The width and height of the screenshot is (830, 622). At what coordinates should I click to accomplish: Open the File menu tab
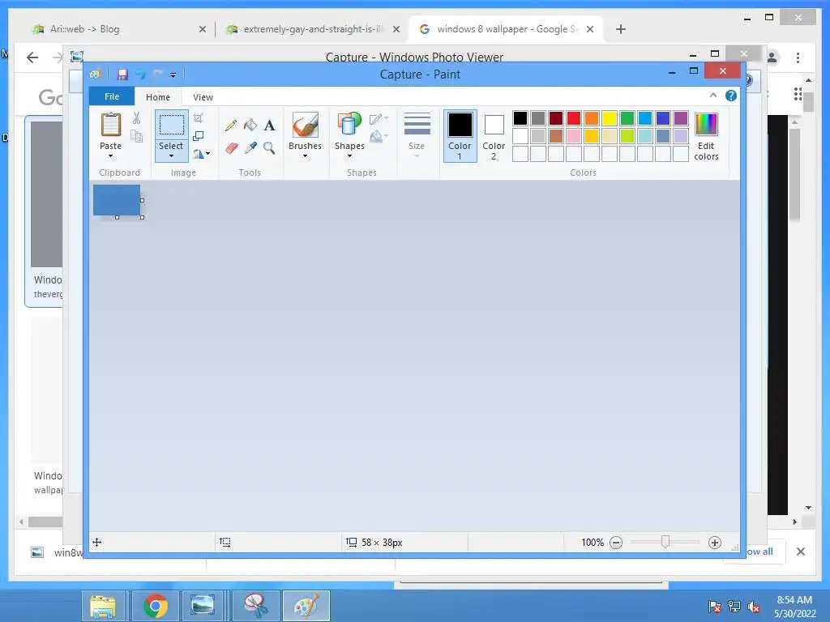[x=112, y=96]
